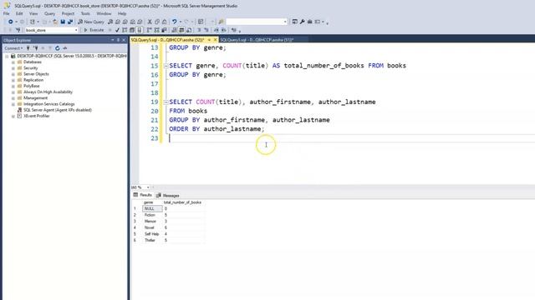Select the PolyBase folder
The image size is (535, 300).
pyautogui.click(x=32, y=86)
